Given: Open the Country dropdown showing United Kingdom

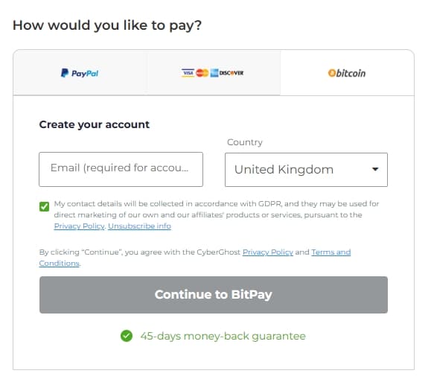Looking at the screenshot, I should click(306, 170).
